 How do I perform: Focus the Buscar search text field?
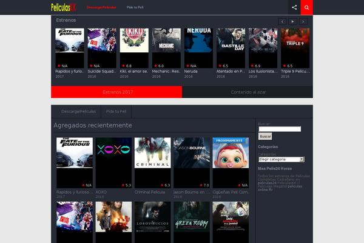[x=280, y=129]
